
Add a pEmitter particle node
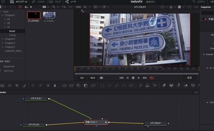click(x=140, y=85)
